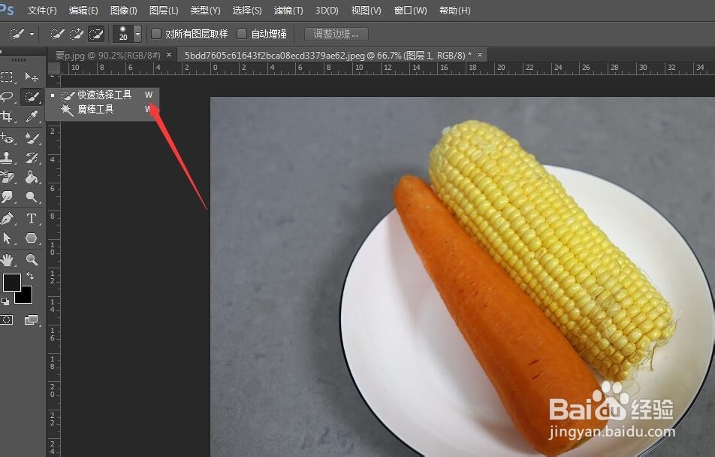Select the Horizontal Type tool
This screenshot has width=715, height=457.
[x=32, y=219]
